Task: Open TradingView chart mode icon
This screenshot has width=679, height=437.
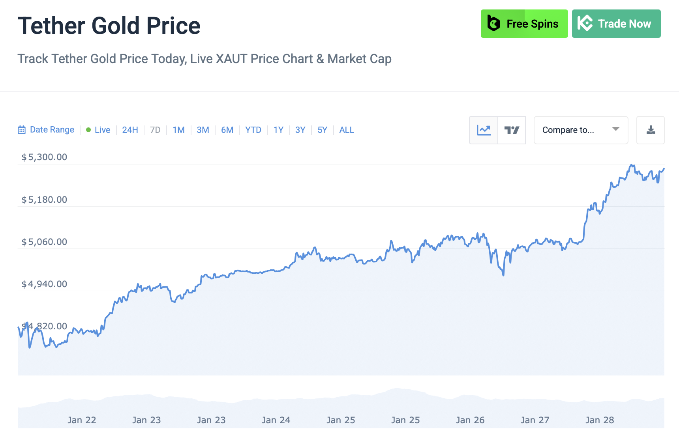Action: 512,130
